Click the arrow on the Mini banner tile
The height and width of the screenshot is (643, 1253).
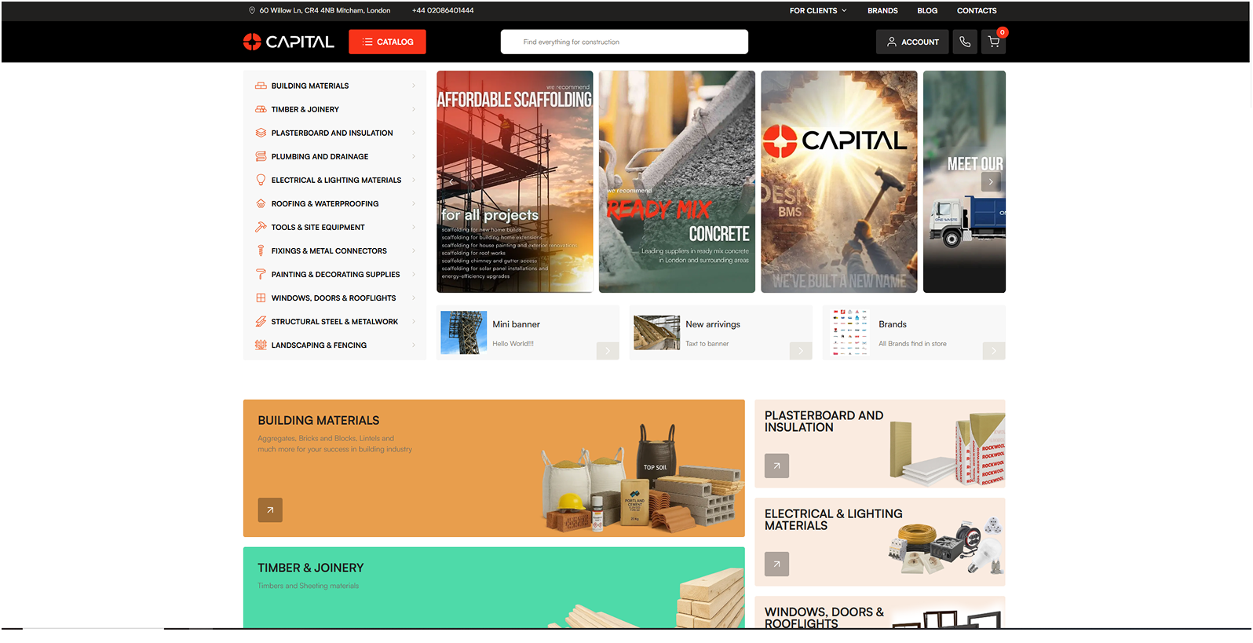(608, 351)
